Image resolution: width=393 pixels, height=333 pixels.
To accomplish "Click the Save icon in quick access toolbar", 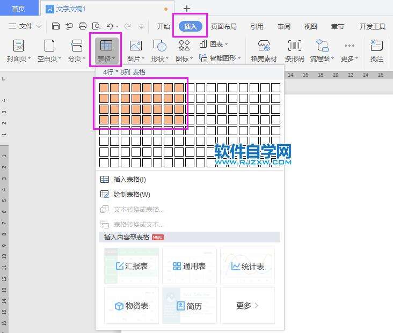I will 56,26.
